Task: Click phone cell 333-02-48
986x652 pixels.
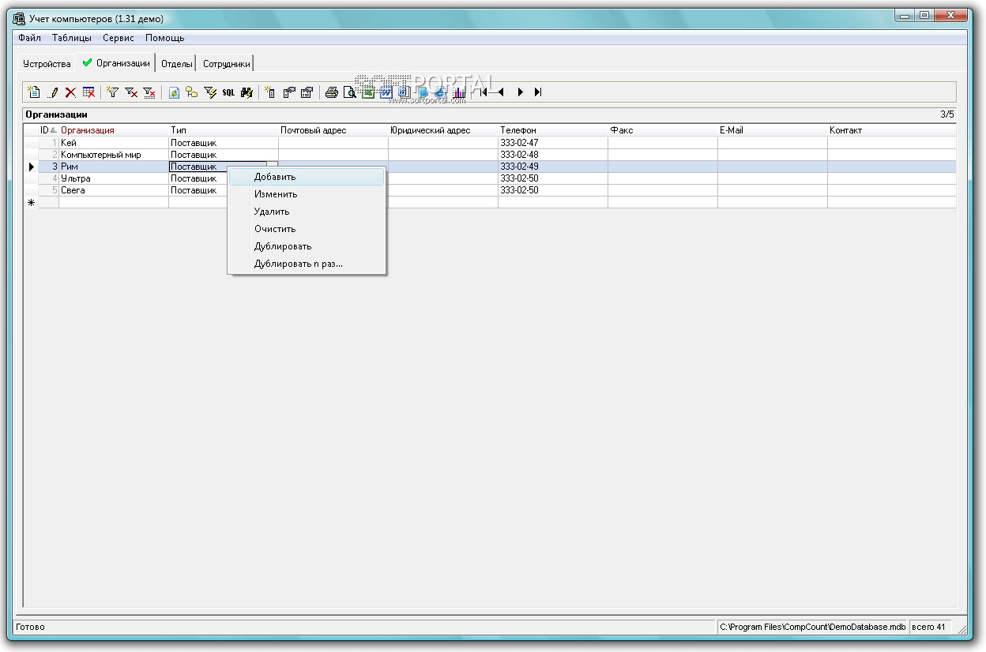Action: point(553,155)
